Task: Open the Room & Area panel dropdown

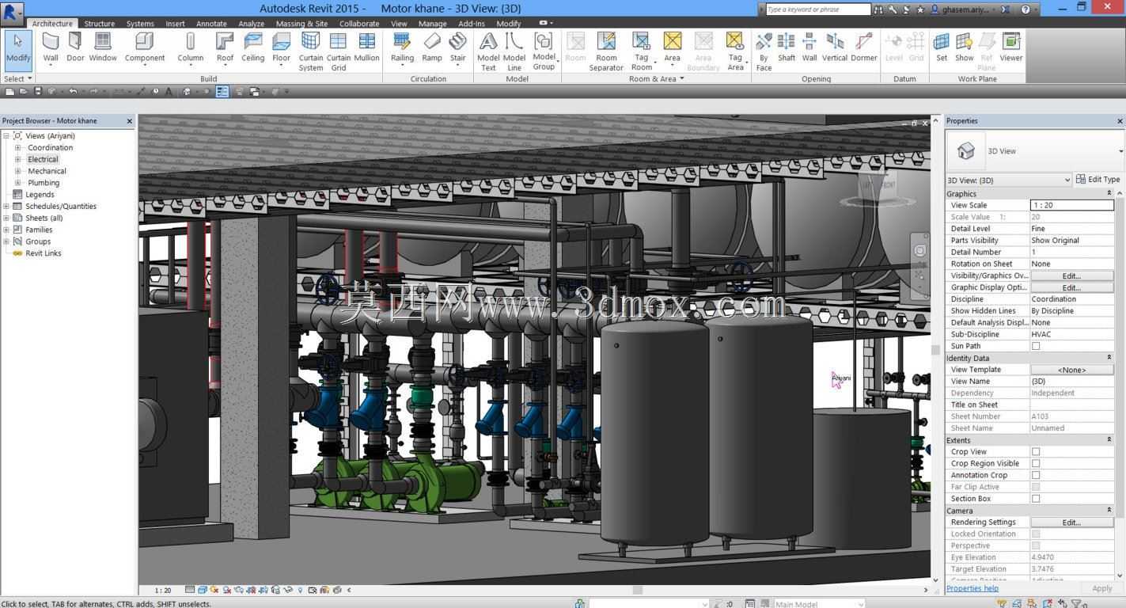Action: tap(656, 78)
